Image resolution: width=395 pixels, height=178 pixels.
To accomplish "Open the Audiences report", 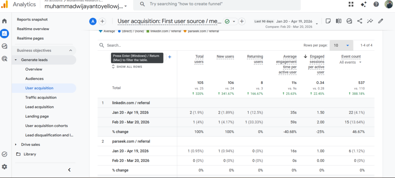I will pyautogui.click(x=34, y=79).
